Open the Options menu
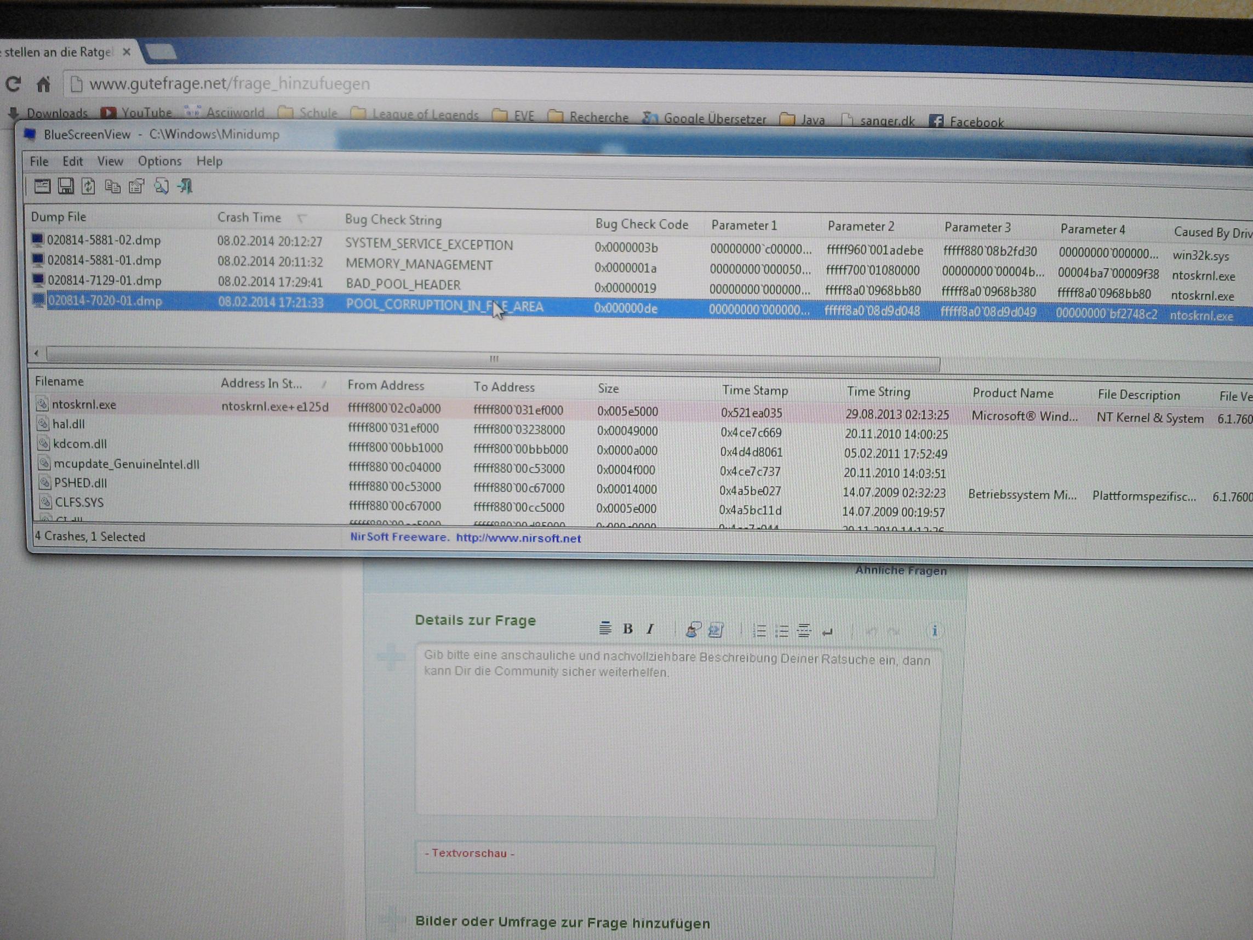Screen dimensions: 1253x940 160,161
